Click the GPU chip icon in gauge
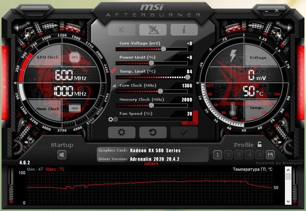 (75, 57)
